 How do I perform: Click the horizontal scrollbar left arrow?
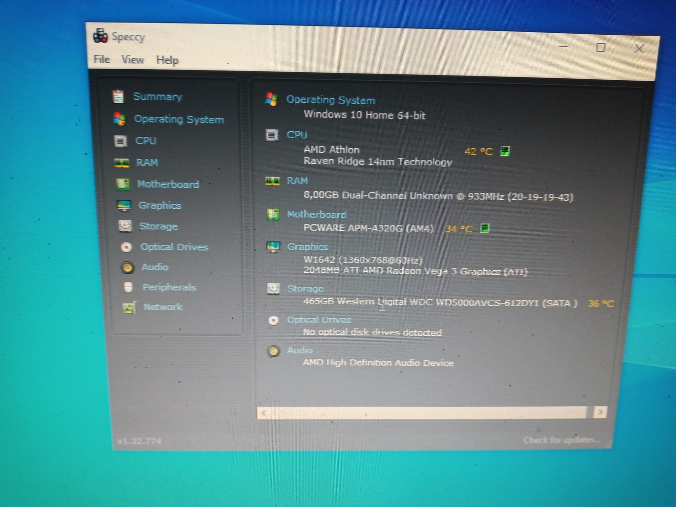[263, 413]
